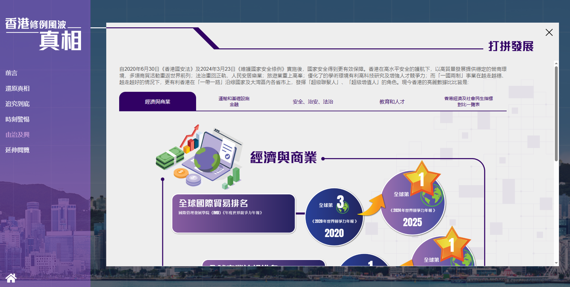The height and width of the screenshot is (287, 570).
Task: Go to 前言 in the sidebar
Action: (11, 73)
